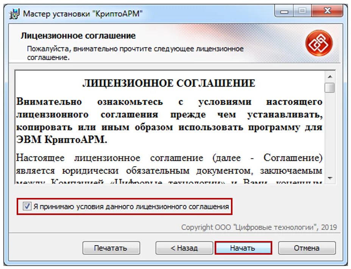Click the license scrollbar thumb

click(330, 87)
